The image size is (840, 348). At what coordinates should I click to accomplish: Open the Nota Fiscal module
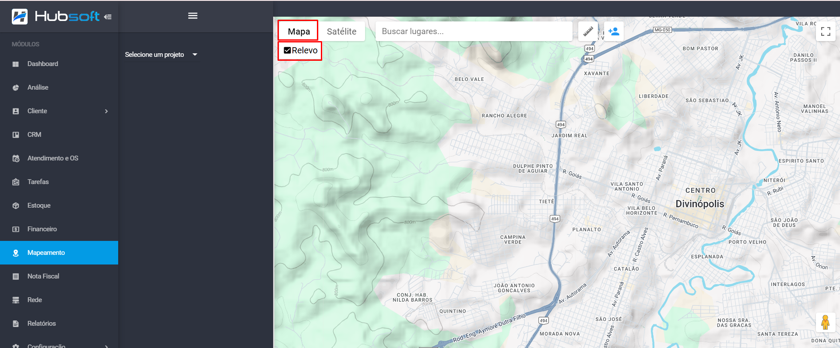59,276
